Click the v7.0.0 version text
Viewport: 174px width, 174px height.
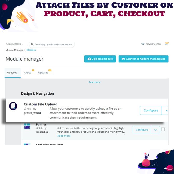coord(28,109)
